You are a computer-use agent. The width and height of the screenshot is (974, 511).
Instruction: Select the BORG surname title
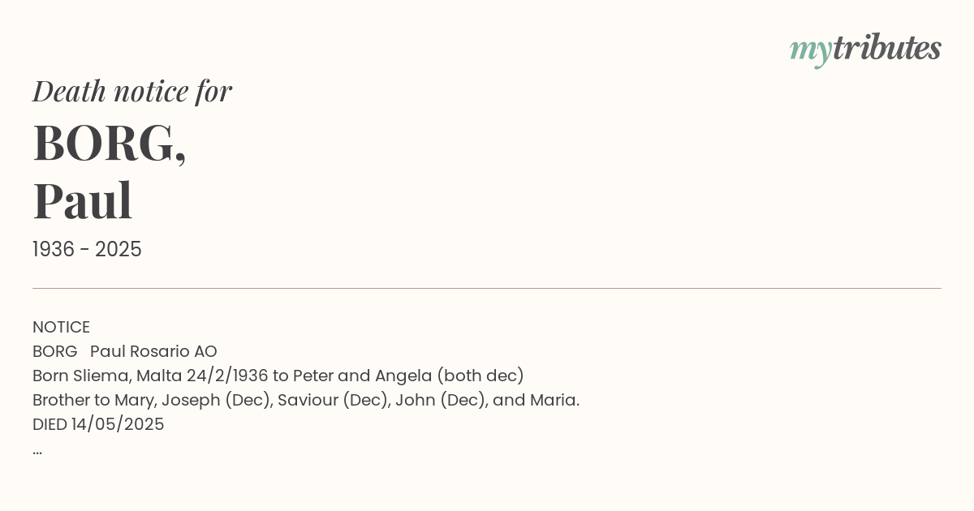(x=110, y=144)
